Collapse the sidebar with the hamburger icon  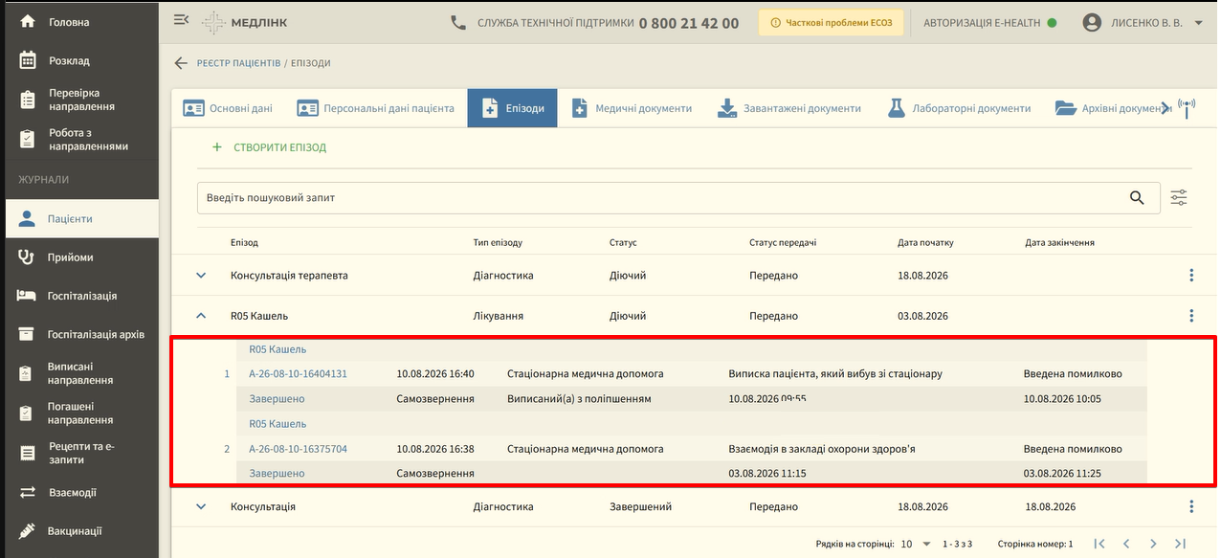coord(180,20)
